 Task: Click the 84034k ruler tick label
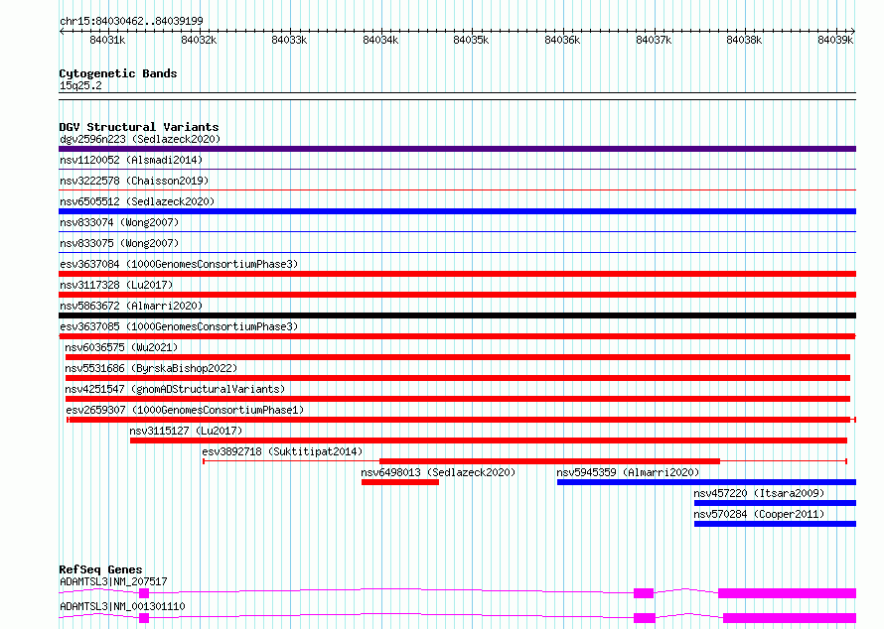click(x=380, y=40)
